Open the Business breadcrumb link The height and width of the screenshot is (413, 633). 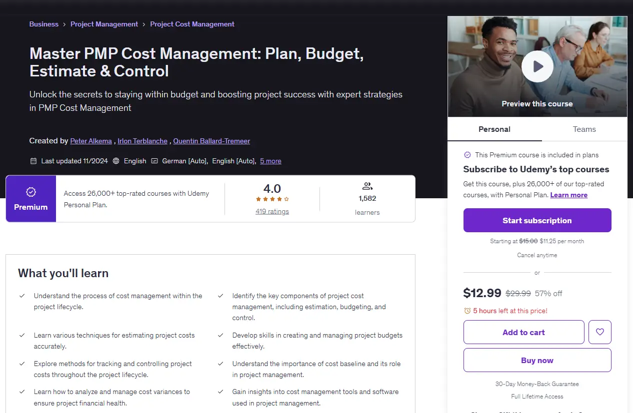point(44,24)
